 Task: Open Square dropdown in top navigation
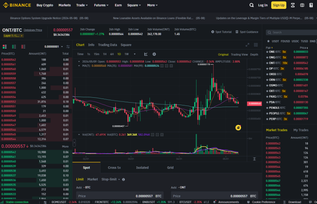click(x=134, y=5)
